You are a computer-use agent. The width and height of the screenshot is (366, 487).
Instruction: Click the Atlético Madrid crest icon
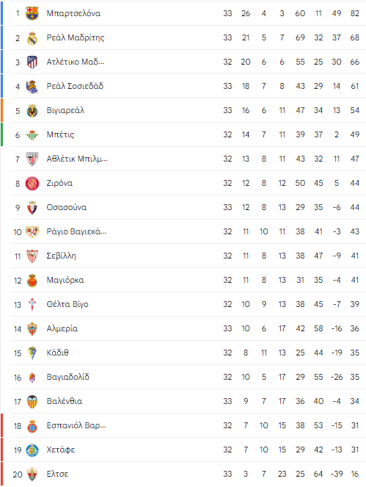click(32, 62)
